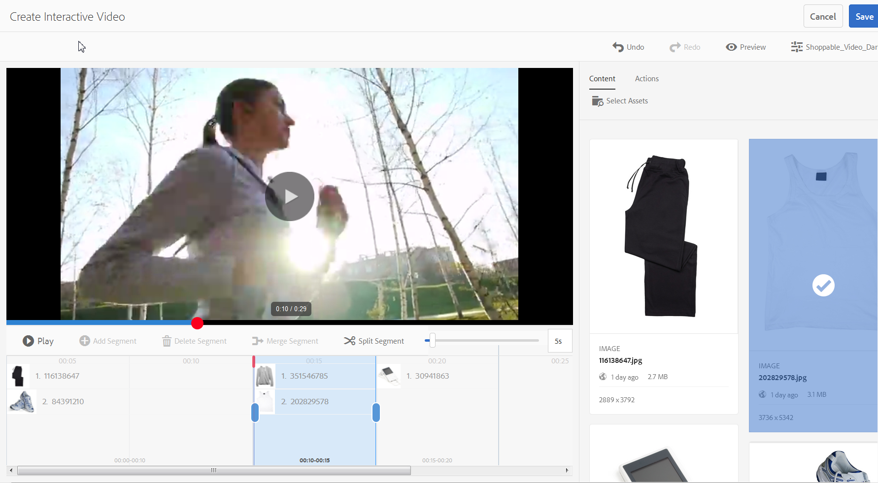This screenshot has width=878, height=483.
Task: Click the timeline scrollbar left arrow
Action: coord(11,470)
